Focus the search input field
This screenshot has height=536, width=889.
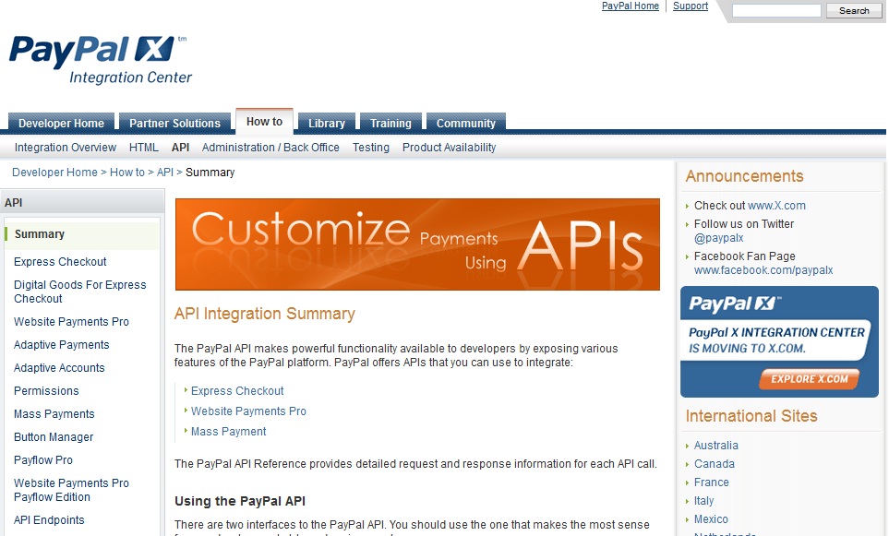[776, 11]
